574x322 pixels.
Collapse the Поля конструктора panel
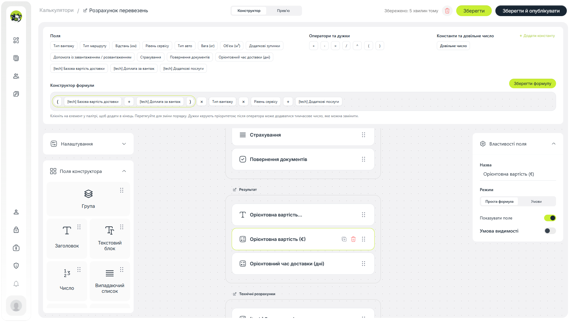pyautogui.click(x=124, y=171)
